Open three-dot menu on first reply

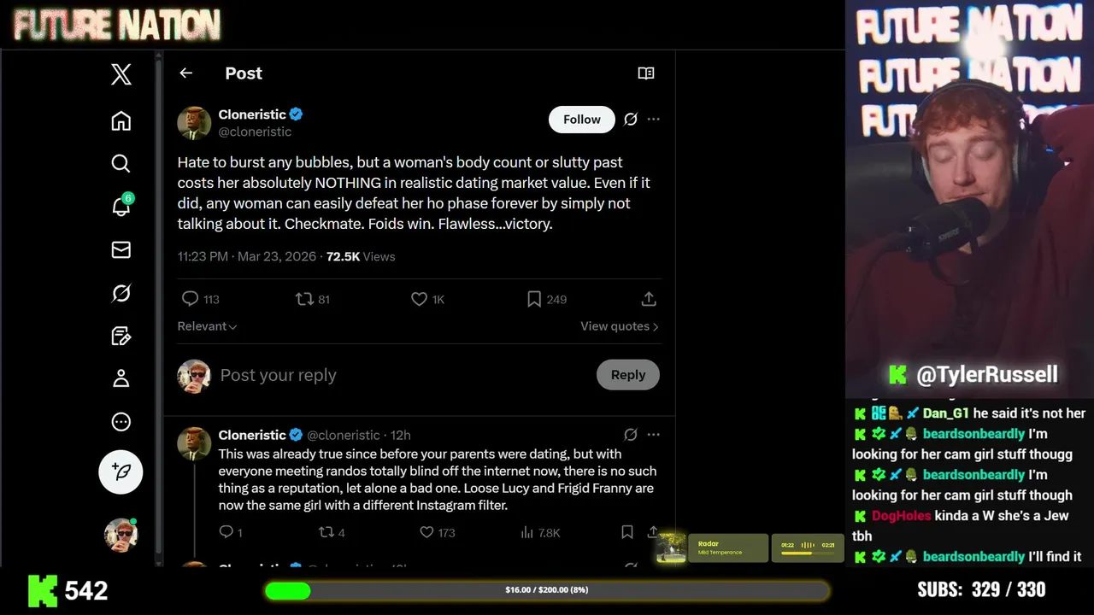click(x=654, y=435)
